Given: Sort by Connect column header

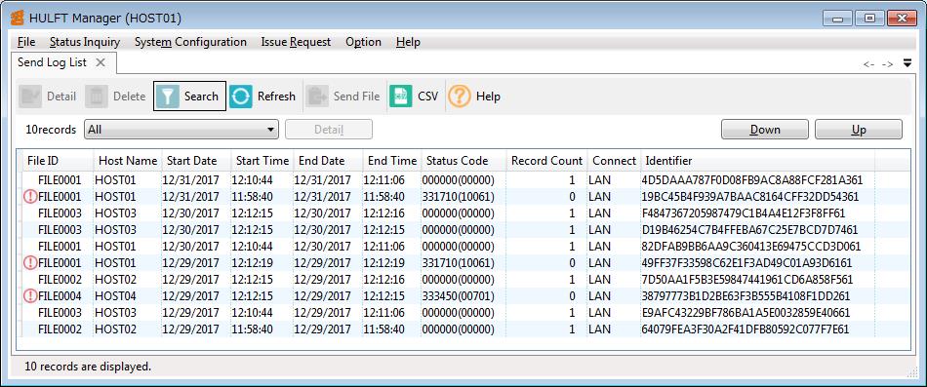Looking at the screenshot, I should click(614, 161).
